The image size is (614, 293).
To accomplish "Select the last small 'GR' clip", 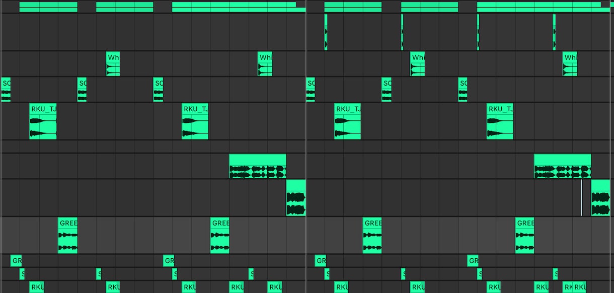I will pyautogui.click(x=473, y=261).
